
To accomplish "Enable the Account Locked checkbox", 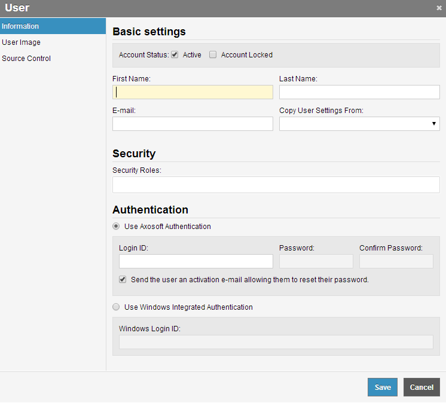I will click(213, 54).
